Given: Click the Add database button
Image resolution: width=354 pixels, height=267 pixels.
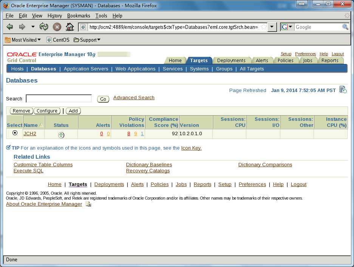Looking at the screenshot, I should 73,111.
